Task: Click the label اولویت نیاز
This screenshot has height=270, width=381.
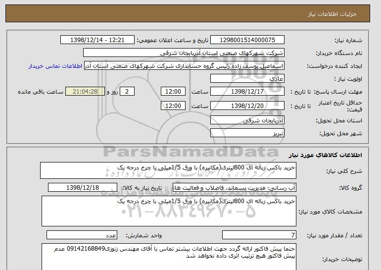Action: pyautogui.click(x=348, y=79)
